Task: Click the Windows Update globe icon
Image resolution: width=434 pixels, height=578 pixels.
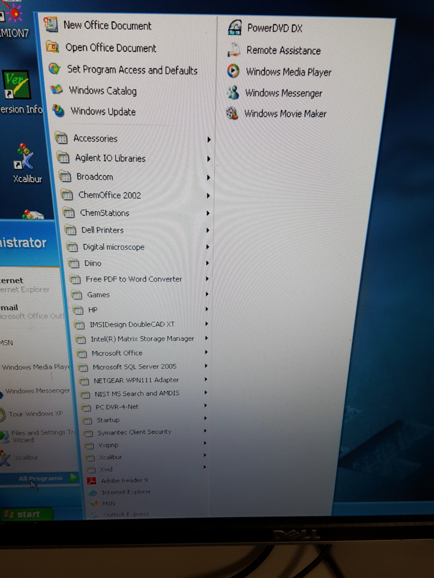Action: [x=59, y=111]
